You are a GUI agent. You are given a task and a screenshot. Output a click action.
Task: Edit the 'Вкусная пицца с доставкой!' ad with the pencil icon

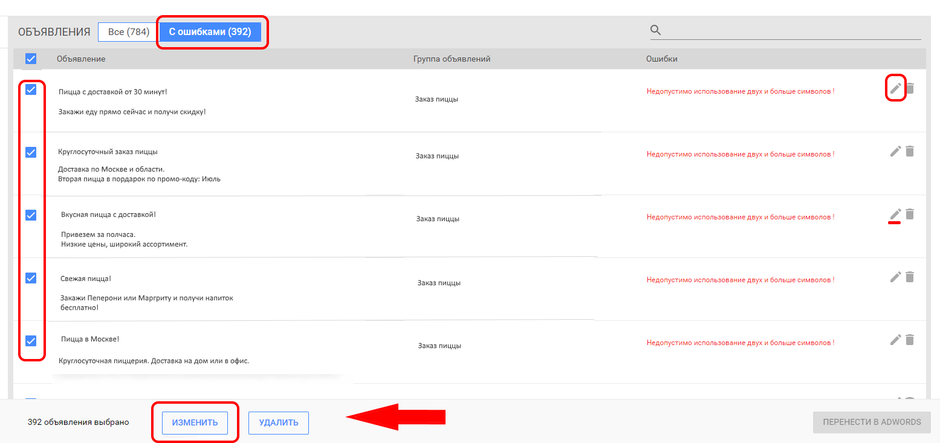(896, 214)
